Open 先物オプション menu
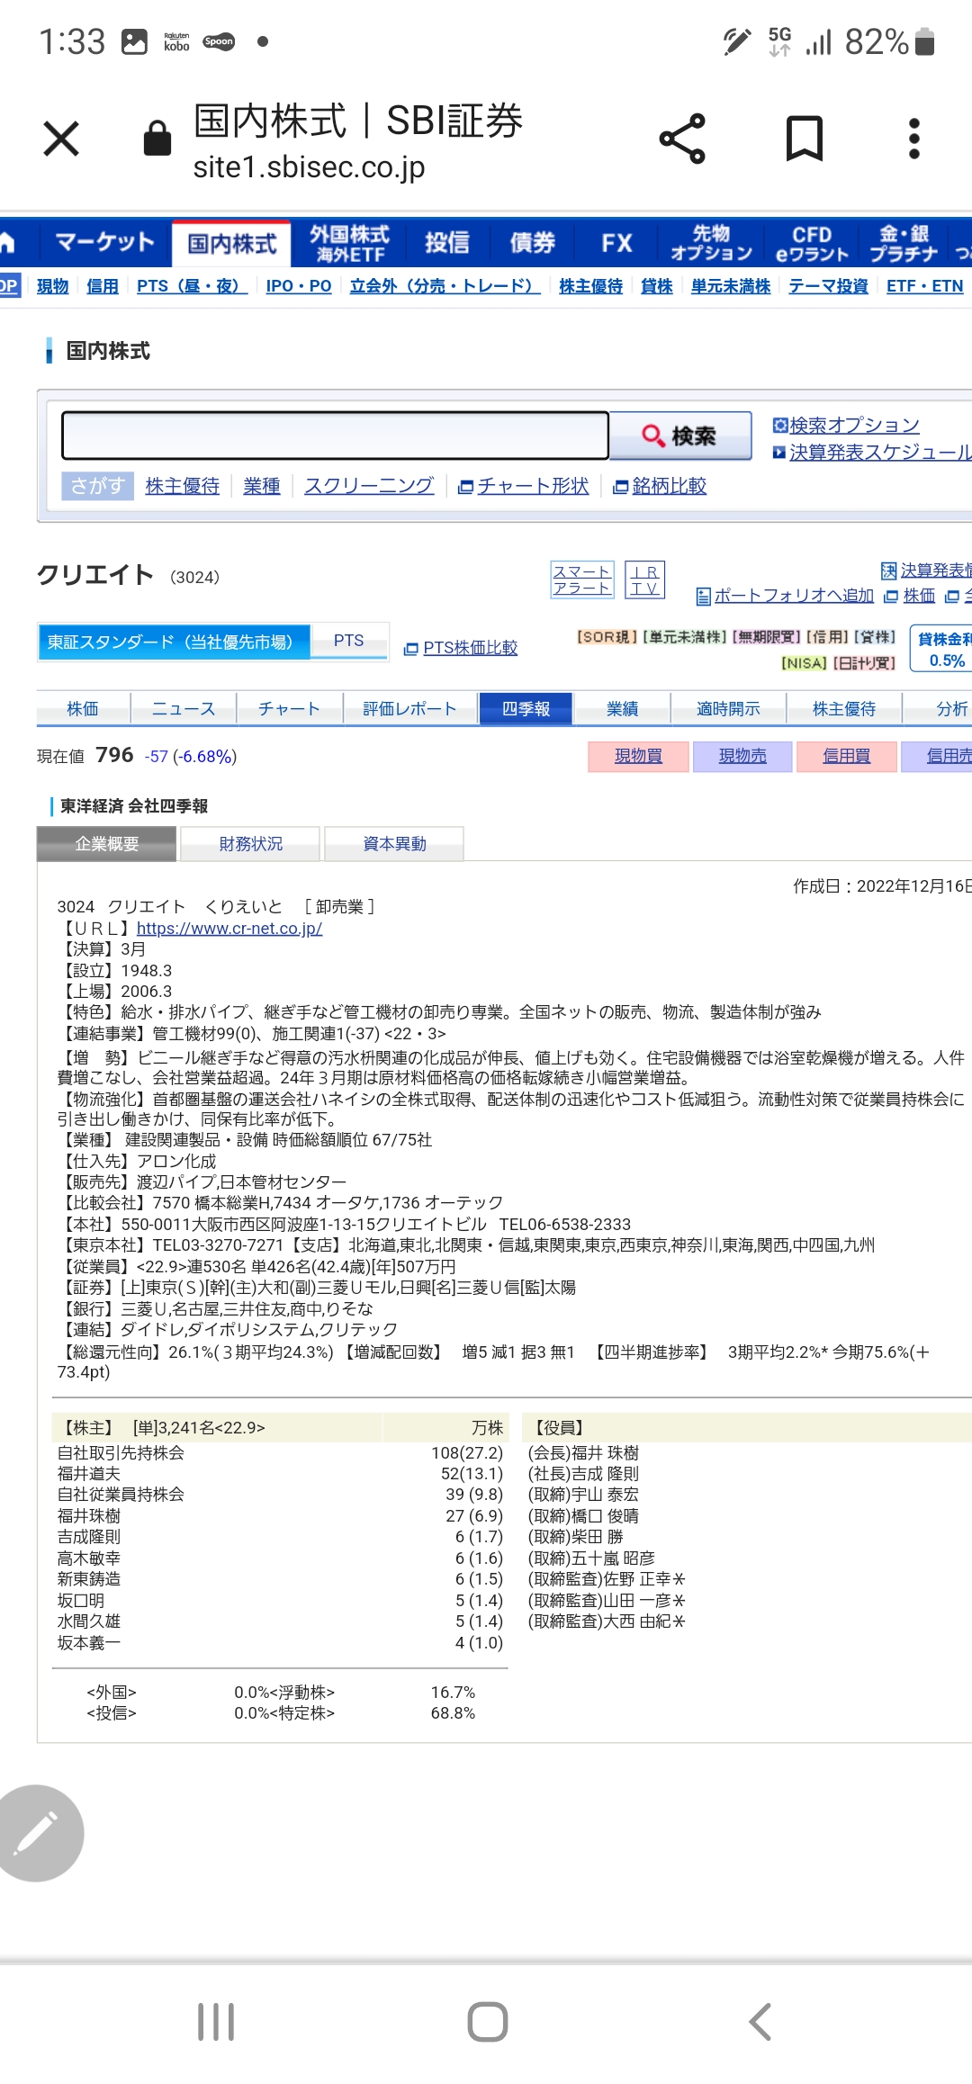This screenshot has height=2084, width=972. coord(711,243)
